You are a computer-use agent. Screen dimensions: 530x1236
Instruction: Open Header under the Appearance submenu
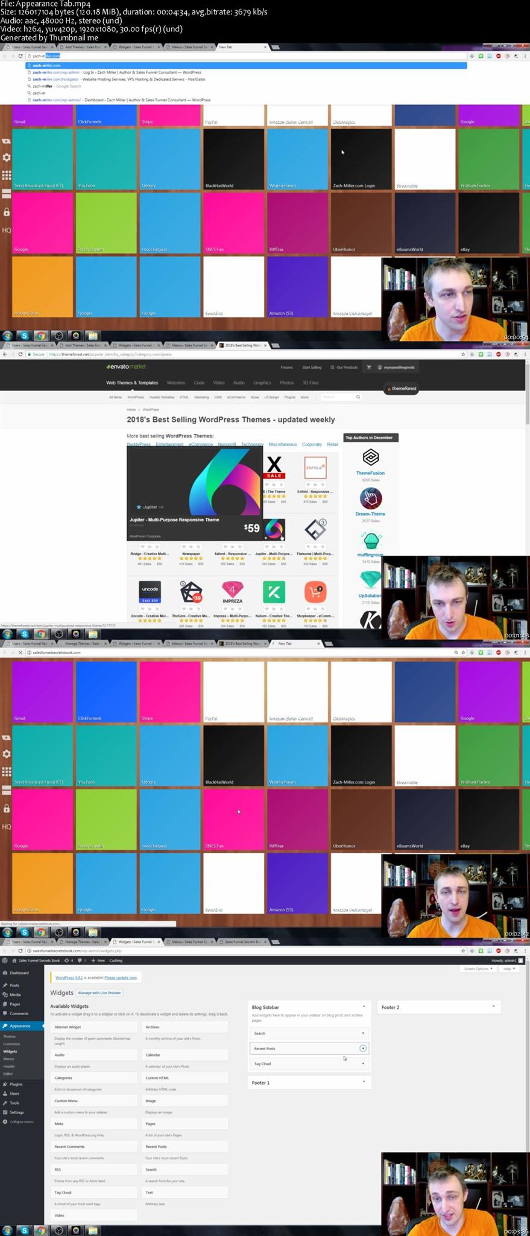[x=9, y=1066]
